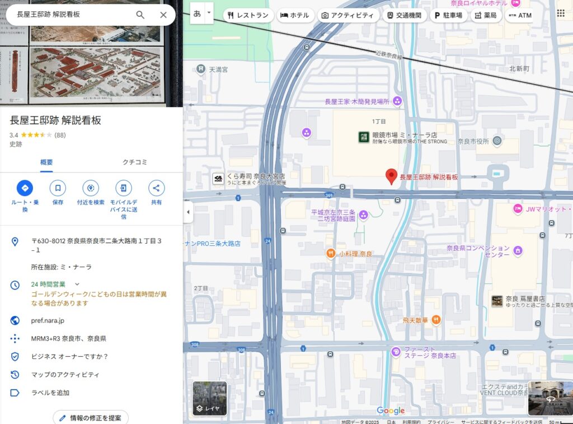
Task: Select the くら寿司 奈良大宮店 map icon
Action: click(x=218, y=179)
